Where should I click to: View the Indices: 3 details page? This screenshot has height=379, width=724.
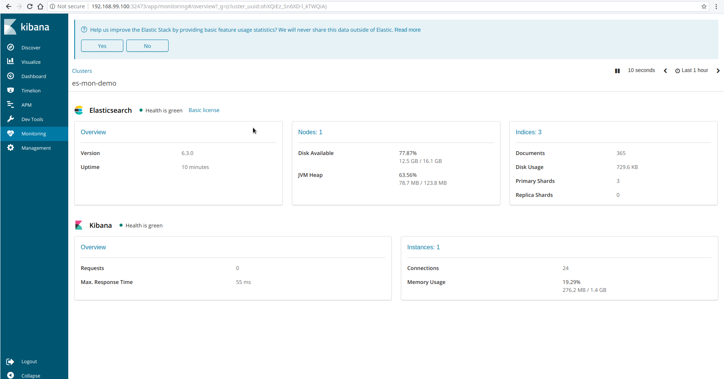tap(528, 132)
